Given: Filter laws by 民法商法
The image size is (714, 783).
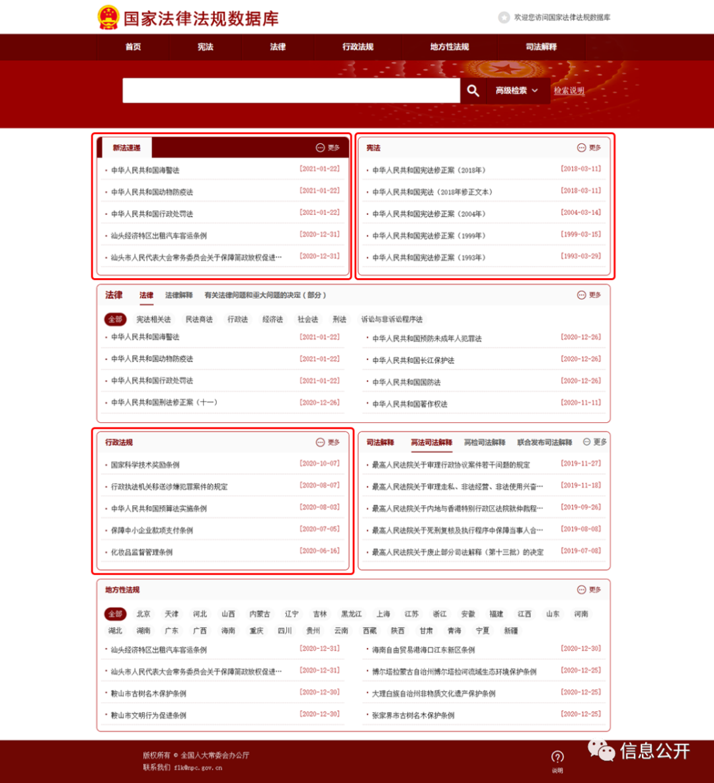Looking at the screenshot, I should (199, 319).
